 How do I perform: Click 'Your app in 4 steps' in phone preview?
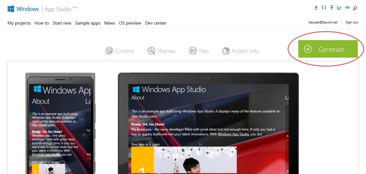click(44, 162)
